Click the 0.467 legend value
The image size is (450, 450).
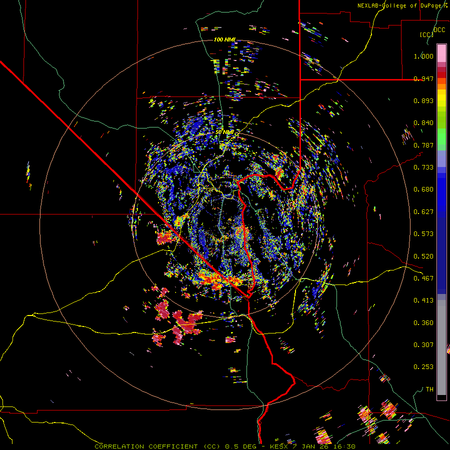(423, 278)
